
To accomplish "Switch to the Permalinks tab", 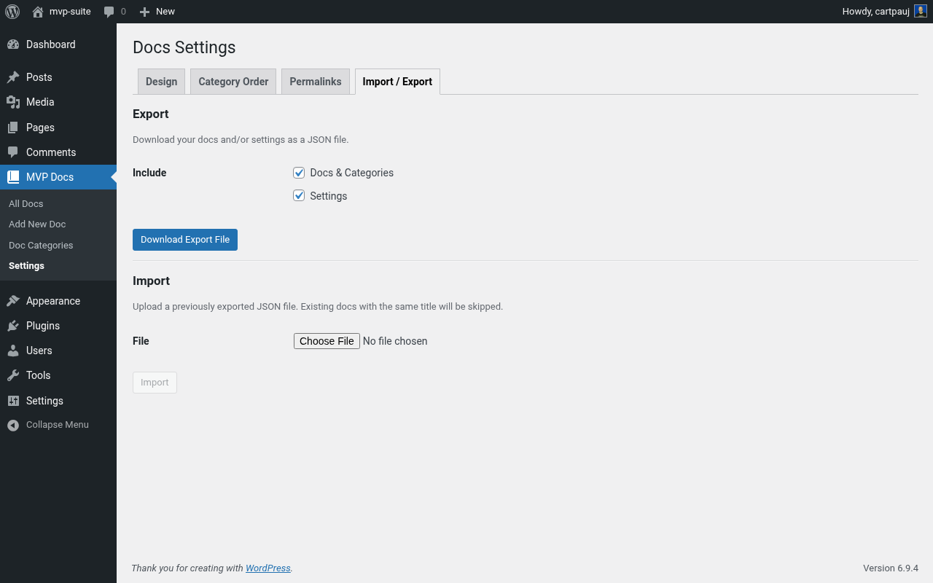I will [315, 81].
